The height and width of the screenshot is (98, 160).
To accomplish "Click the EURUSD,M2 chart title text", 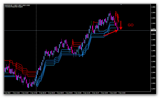I will coord(8,5).
